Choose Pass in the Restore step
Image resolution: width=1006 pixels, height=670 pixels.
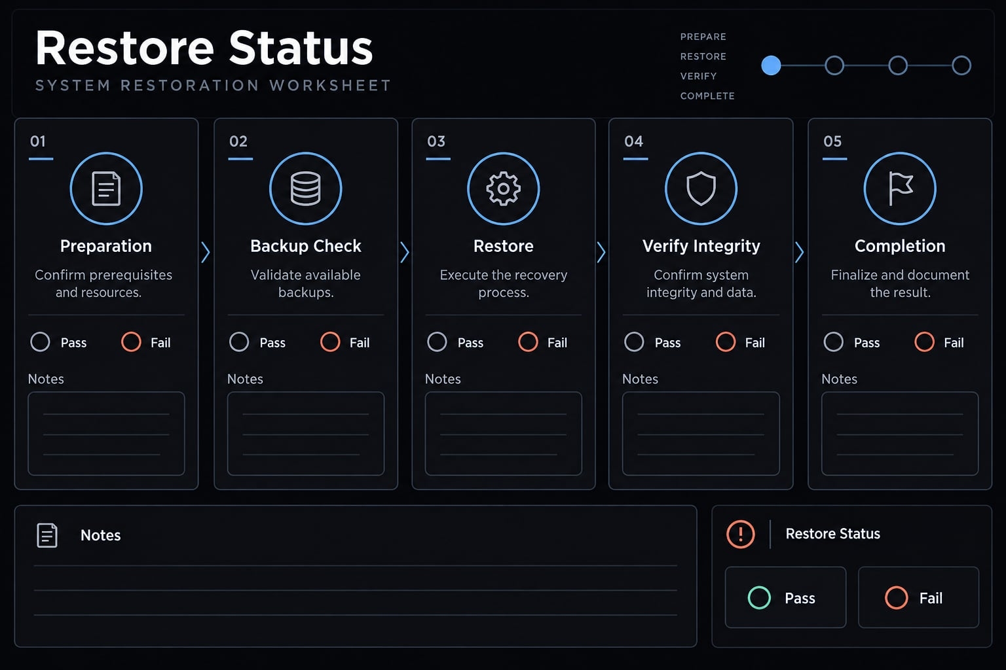tap(437, 342)
